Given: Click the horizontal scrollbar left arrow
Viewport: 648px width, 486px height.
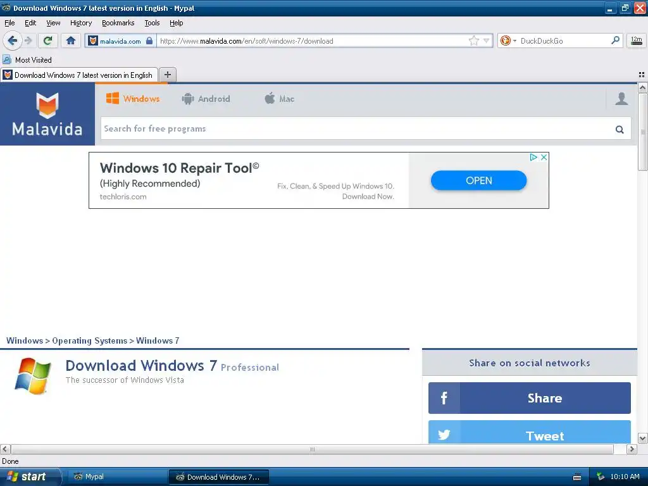Looking at the screenshot, I should (5, 449).
